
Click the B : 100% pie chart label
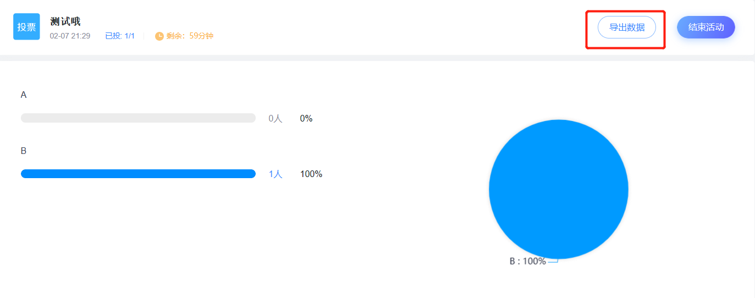coord(527,262)
